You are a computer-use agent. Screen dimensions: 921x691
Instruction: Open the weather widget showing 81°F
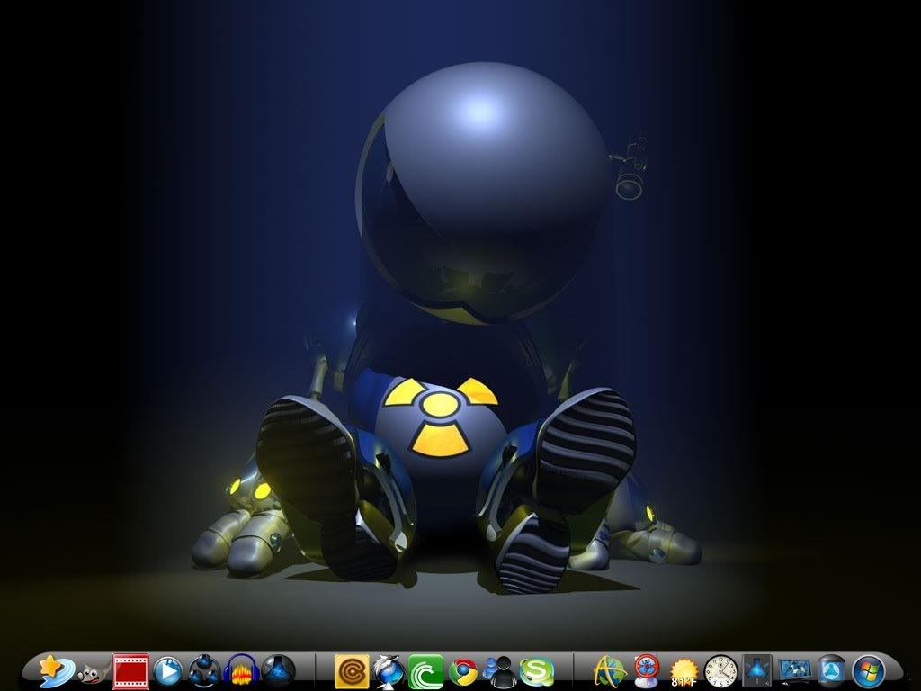[684, 673]
